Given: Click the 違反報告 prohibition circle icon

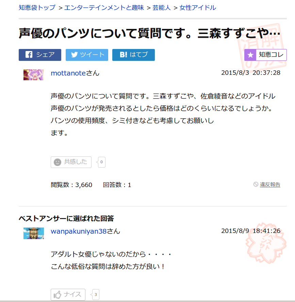Looking at the screenshot, I should click(x=256, y=184).
